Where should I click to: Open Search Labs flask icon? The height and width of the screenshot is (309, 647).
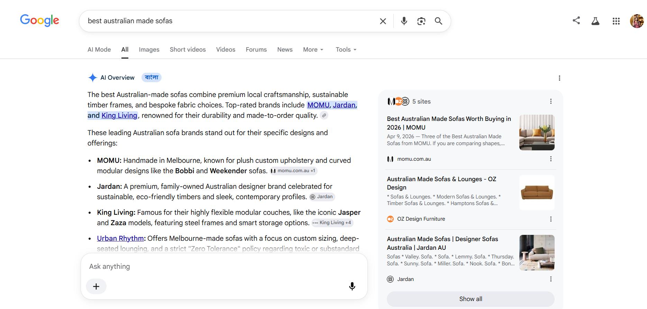pyautogui.click(x=595, y=21)
